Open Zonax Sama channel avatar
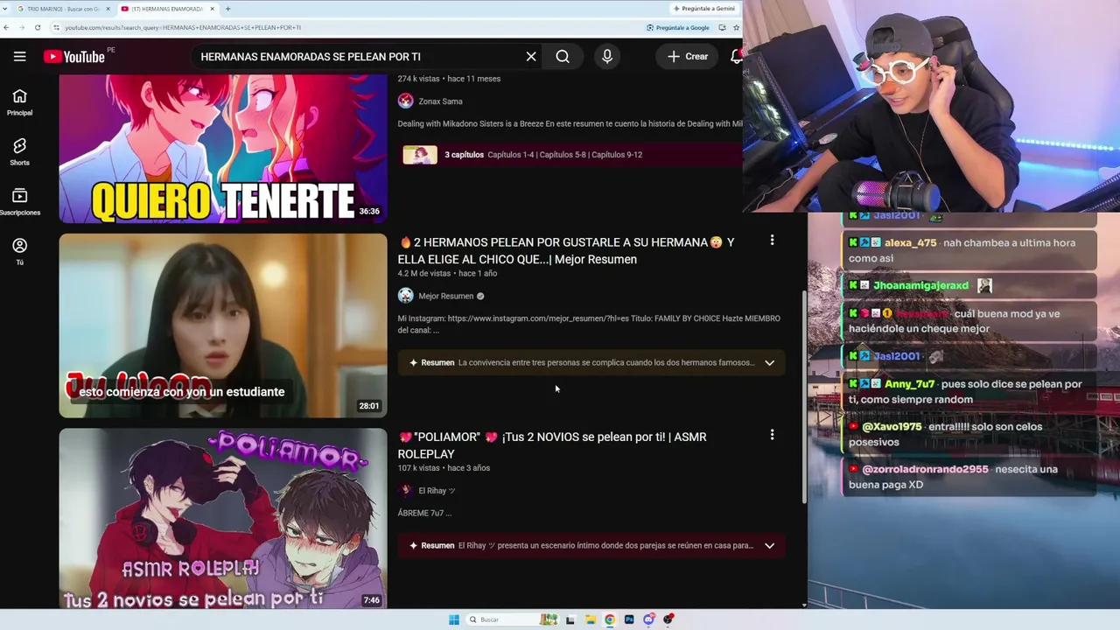Image resolution: width=1120 pixels, height=630 pixels. point(405,101)
